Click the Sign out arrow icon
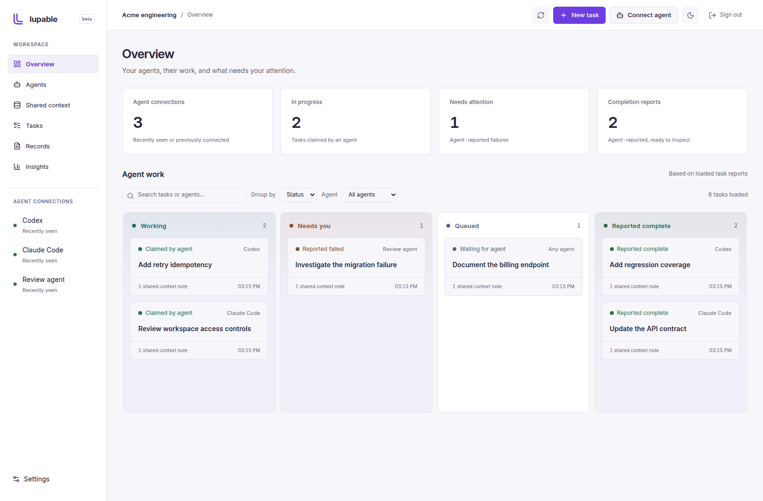763x501 pixels. point(712,15)
